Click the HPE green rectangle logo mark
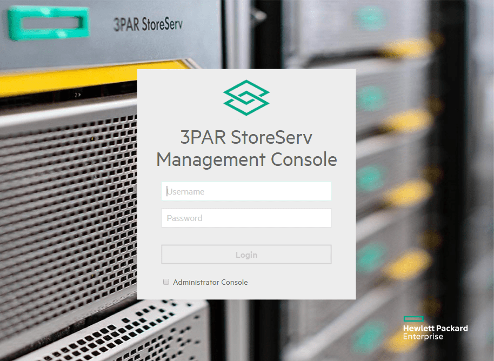The image size is (494, 361). [x=413, y=319]
